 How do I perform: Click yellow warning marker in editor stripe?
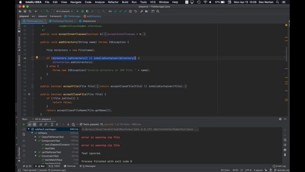point(286,25)
